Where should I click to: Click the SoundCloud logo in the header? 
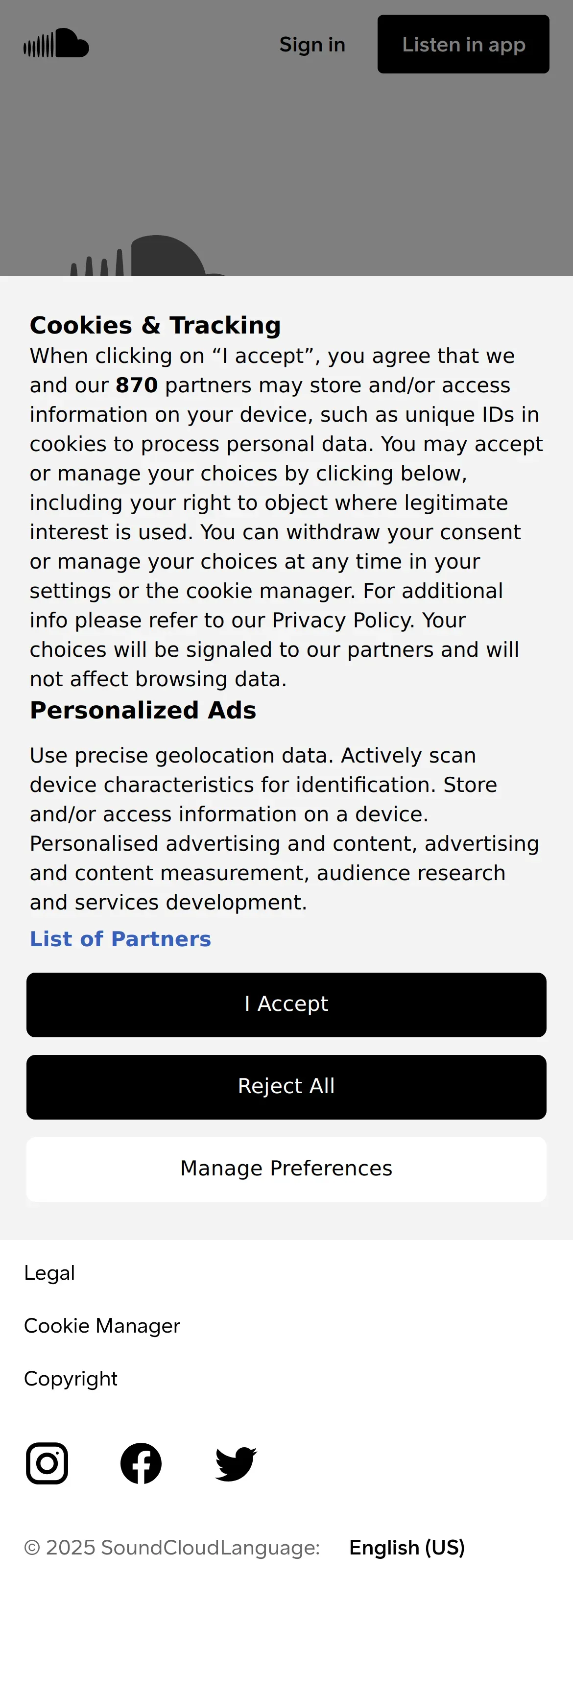click(57, 44)
